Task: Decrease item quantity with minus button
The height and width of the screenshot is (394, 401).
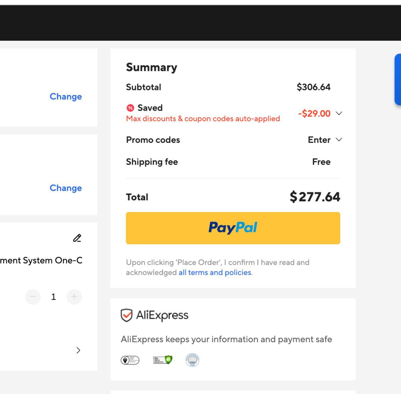Action: [33, 297]
